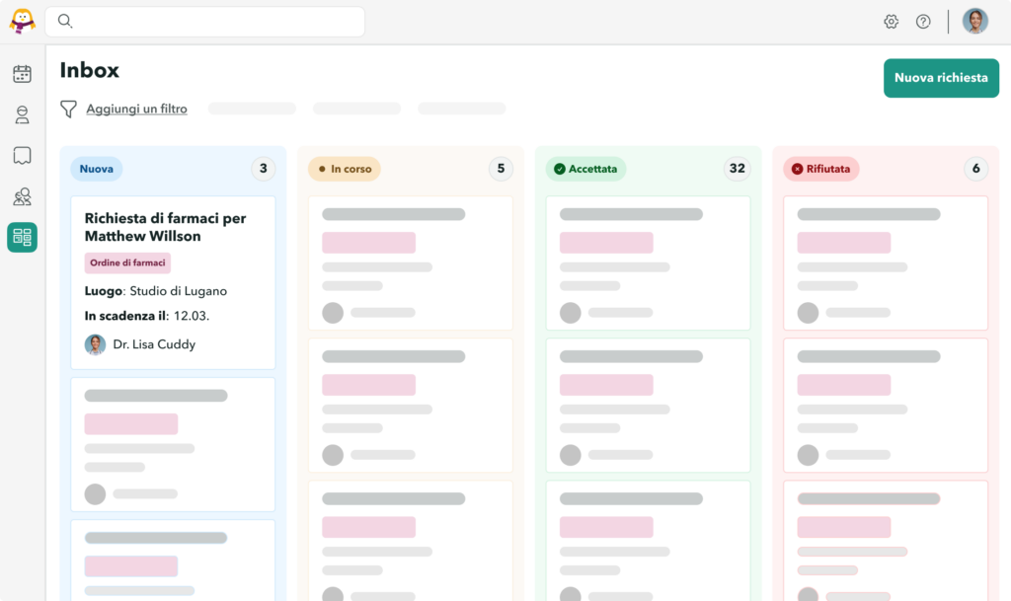Click Dr. Lisa Cuddy's avatar photo
The image size is (1011, 601).
95,344
